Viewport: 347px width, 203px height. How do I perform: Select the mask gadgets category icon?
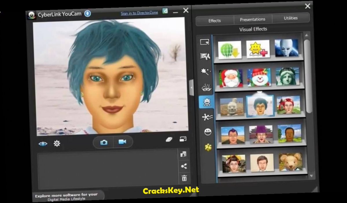point(206,87)
